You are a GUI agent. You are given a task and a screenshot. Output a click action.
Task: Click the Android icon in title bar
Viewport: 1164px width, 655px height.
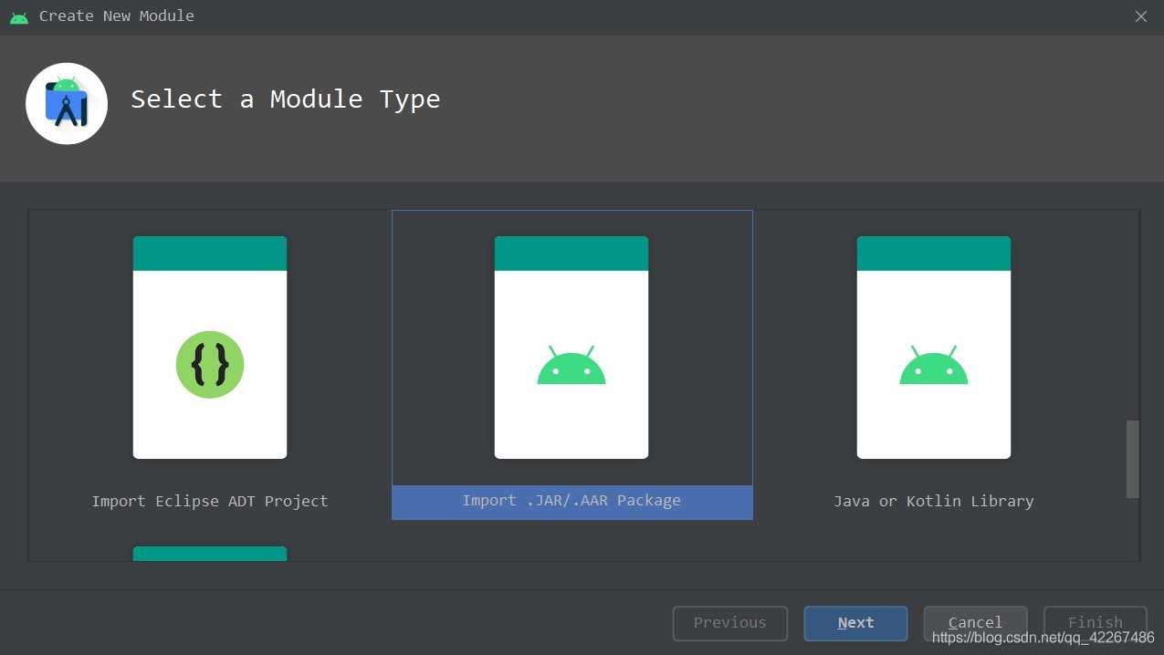tap(19, 16)
